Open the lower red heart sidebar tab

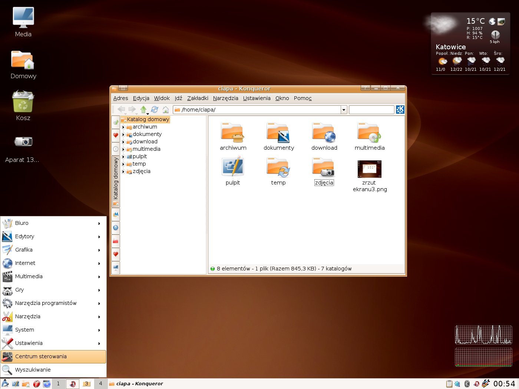click(x=116, y=254)
